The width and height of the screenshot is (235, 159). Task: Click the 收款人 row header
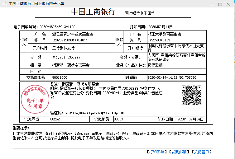pos(119,42)
